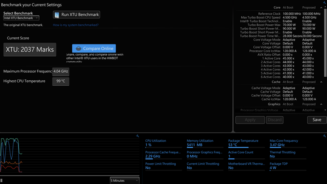
Task: Pause the monitoring graph
Action: (x=2, y=180)
